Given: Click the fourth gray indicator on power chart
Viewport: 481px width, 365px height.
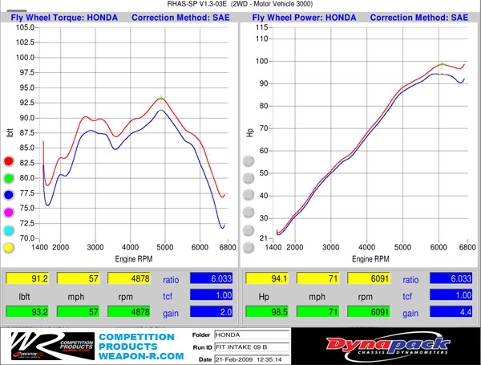Looking at the screenshot, I should tap(249, 212).
